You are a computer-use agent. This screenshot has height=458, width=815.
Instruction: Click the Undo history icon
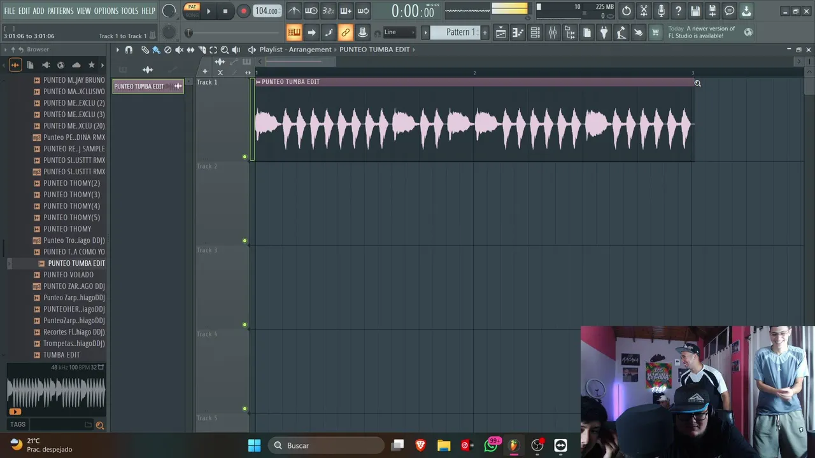627,11
